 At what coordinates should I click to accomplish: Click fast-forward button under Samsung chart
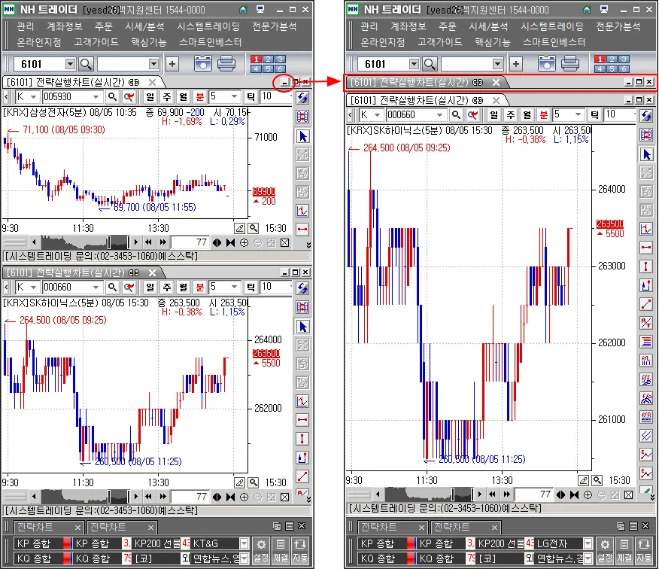point(162,242)
